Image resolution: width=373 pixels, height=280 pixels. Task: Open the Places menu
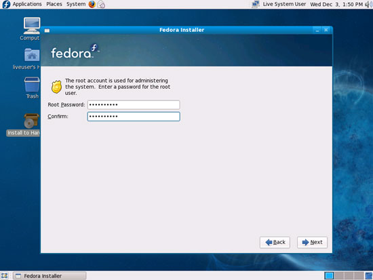[x=54, y=4]
